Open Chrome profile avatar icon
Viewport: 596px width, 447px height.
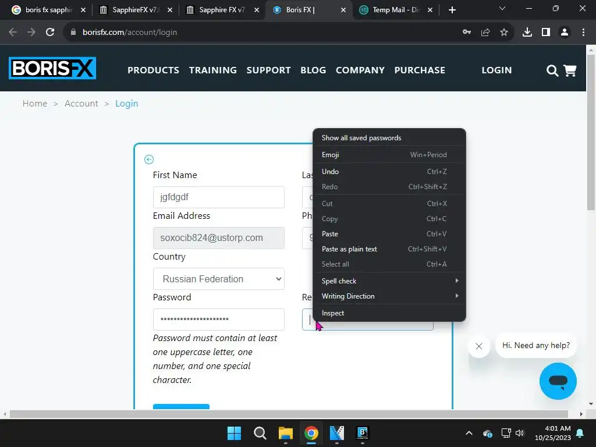[x=565, y=33]
